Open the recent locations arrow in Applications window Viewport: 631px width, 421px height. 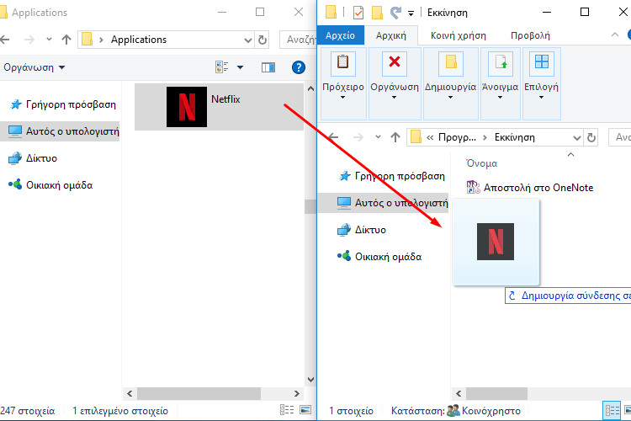pos(49,40)
